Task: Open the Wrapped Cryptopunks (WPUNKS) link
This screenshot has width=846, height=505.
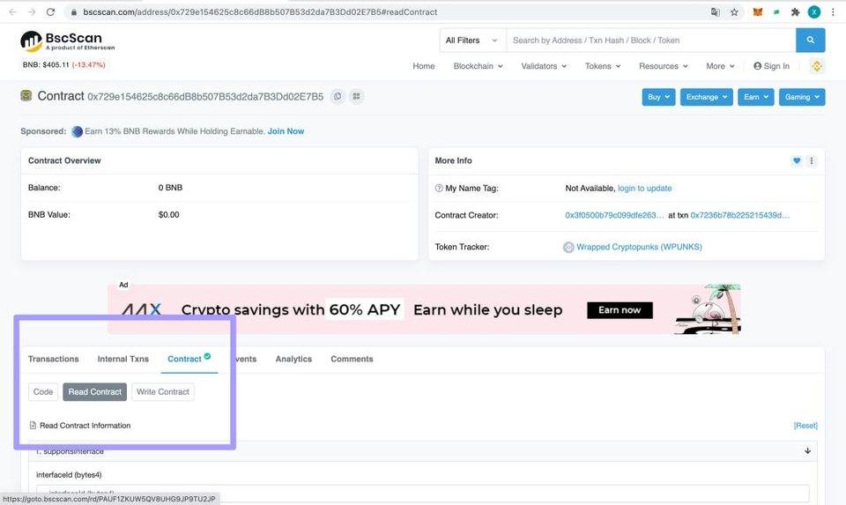Action: coord(639,247)
